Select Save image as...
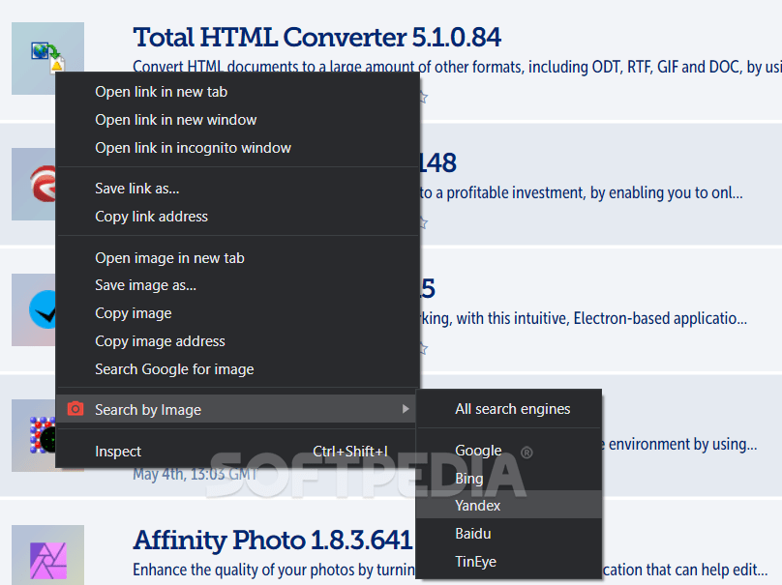Screen dimensions: 782x585 [237, 285]
